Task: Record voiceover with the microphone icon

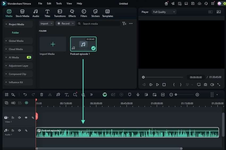Action: pyautogui.click(x=138, y=95)
